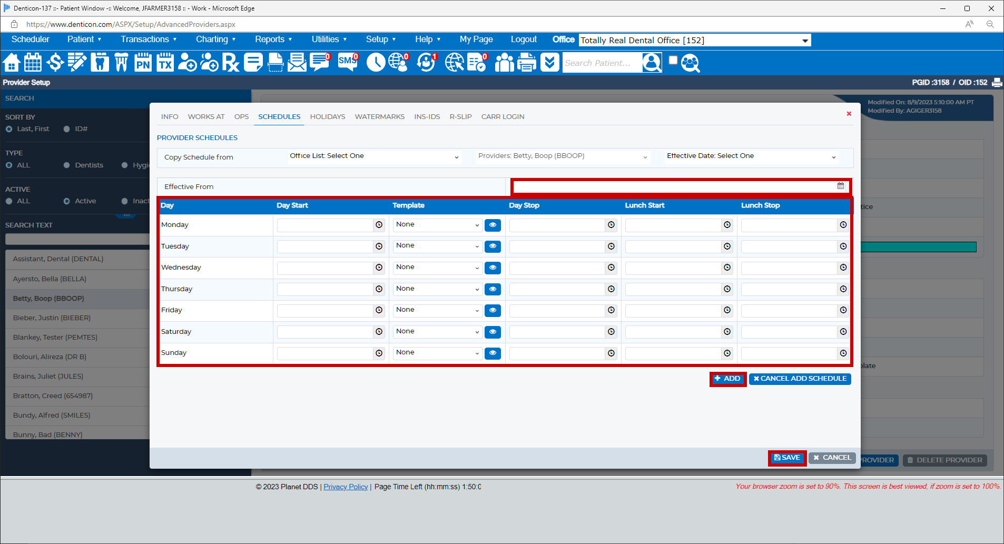Select the Rx prescriptions toolbar icon
Image resolution: width=1004 pixels, height=544 pixels.
coord(230,63)
